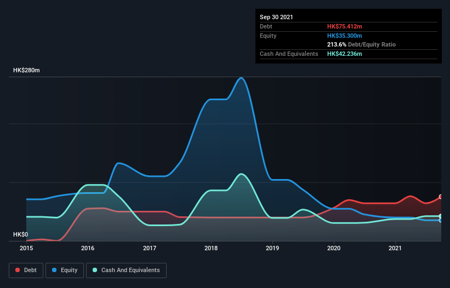Click the 2021 x-axis label

pyautogui.click(x=395, y=248)
